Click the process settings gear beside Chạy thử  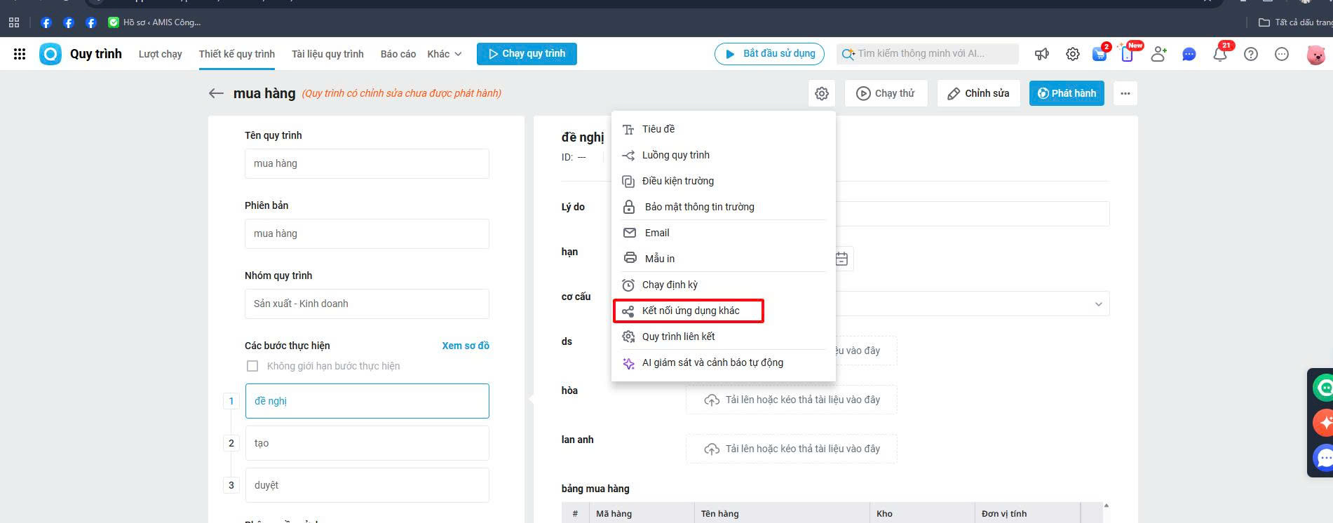pos(822,93)
